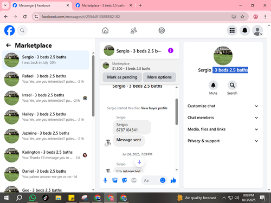Select the Messenger | Facebook browser tab
This screenshot has height=203, width=271.
41,5
